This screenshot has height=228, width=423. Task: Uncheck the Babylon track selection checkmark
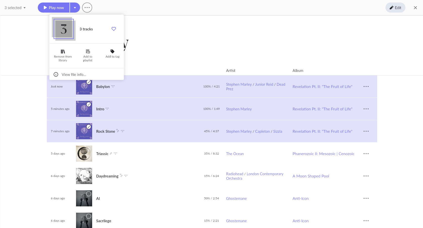tap(89, 82)
